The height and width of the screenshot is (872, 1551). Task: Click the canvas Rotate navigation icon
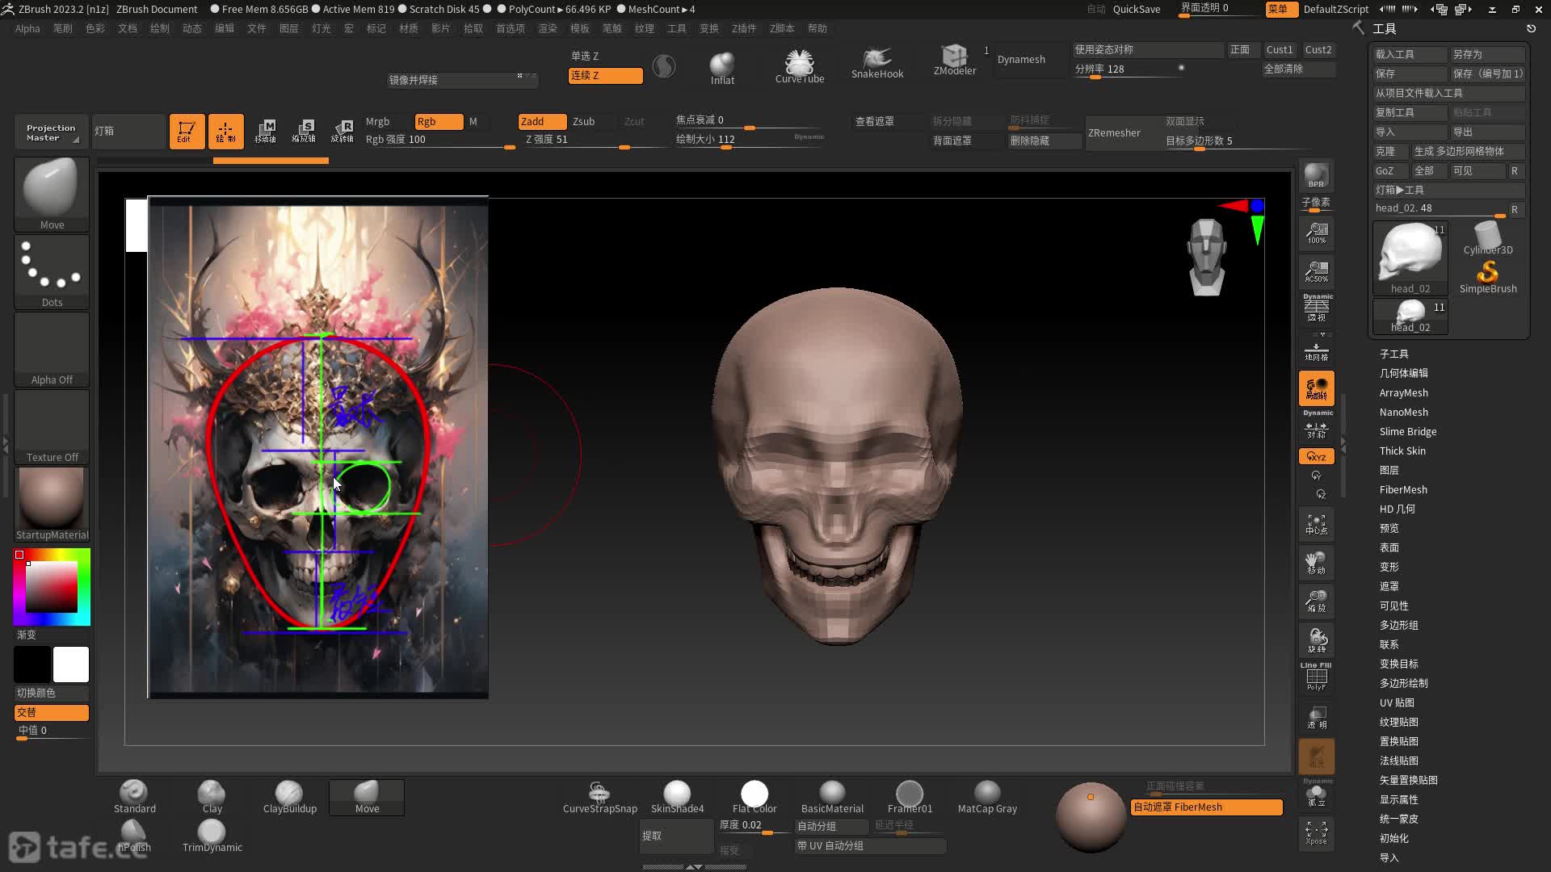(x=1317, y=640)
